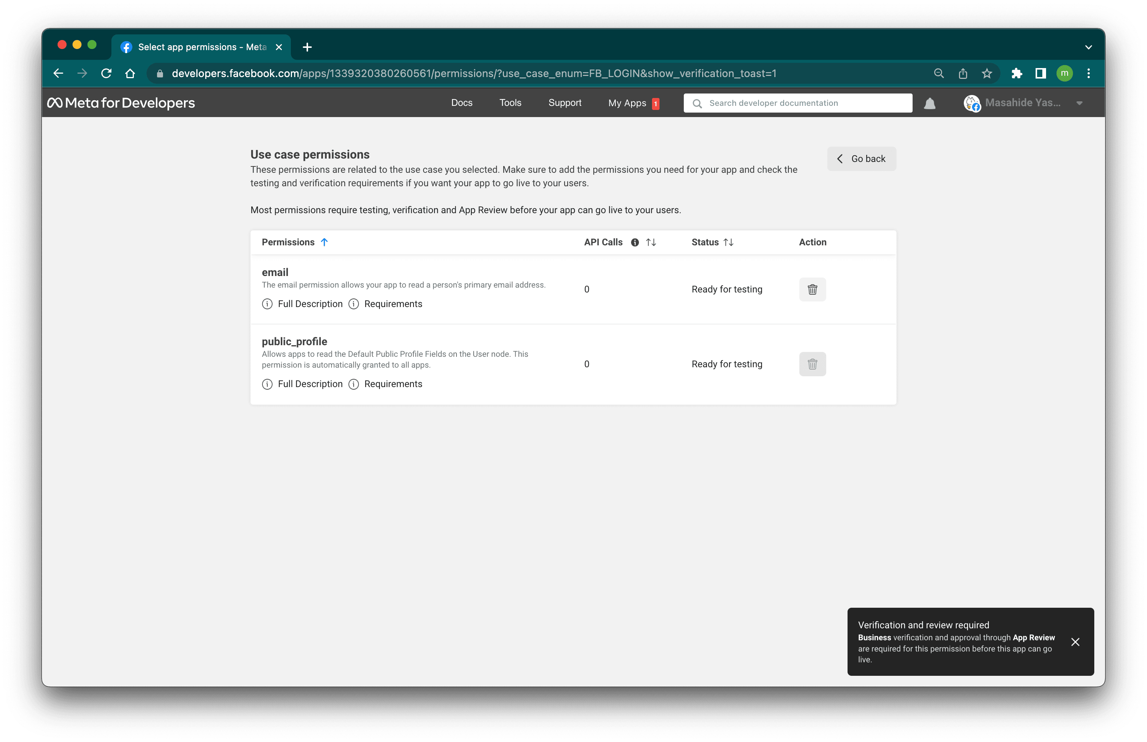Click email row Ready for testing status
The height and width of the screenshot is (742, 1147).
click(x=727, y=289)
